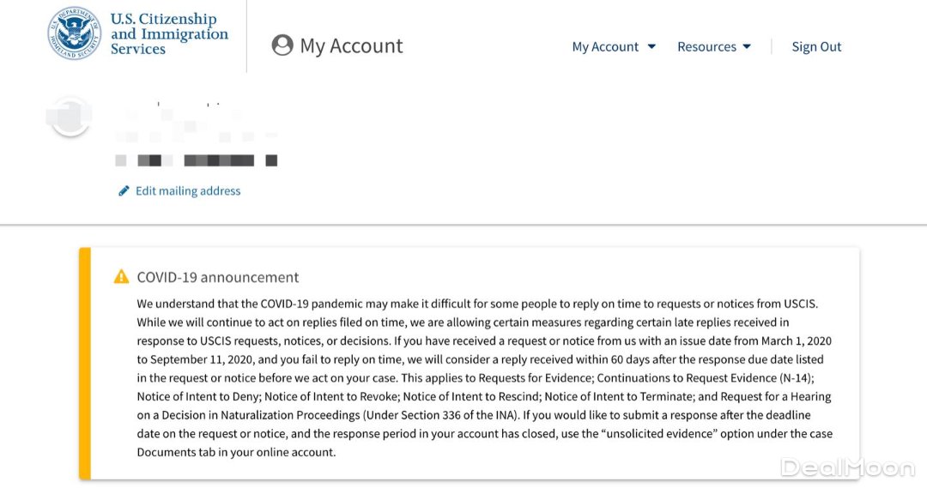927x488 pixels.
Task: Open the My Account navigation menu
Action: point(605,47)
